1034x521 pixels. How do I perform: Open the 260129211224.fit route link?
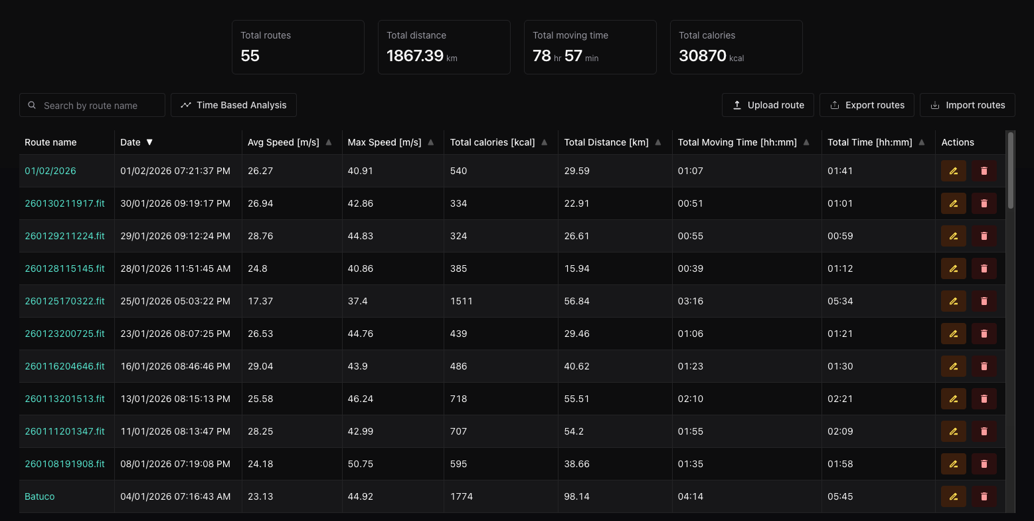pyautogui.click(x=64, y=236)
